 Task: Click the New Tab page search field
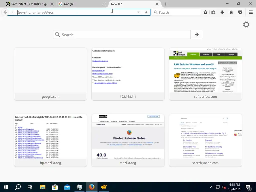coord(122,34)
